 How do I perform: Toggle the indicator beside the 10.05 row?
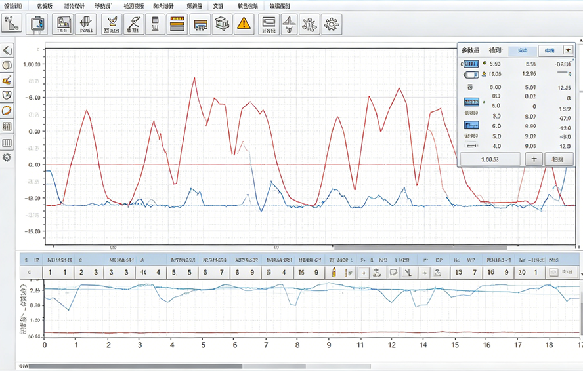click(485, 74)
